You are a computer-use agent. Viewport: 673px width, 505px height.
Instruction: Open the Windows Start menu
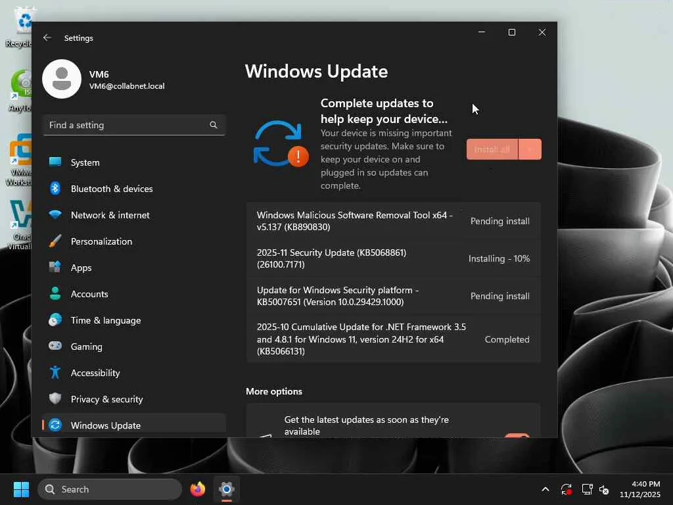21,489
